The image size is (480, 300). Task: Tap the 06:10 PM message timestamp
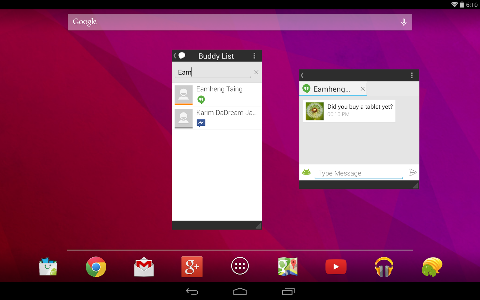point(338,114)
